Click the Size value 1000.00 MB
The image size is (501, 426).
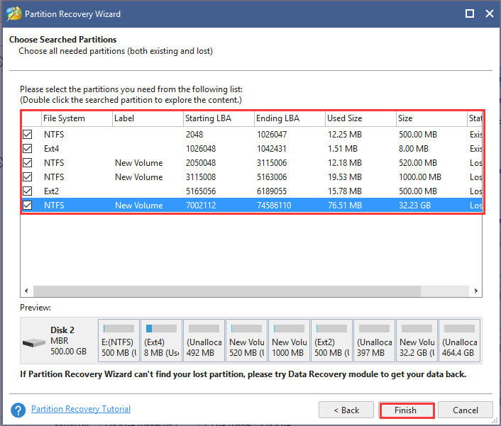[420, 176]
